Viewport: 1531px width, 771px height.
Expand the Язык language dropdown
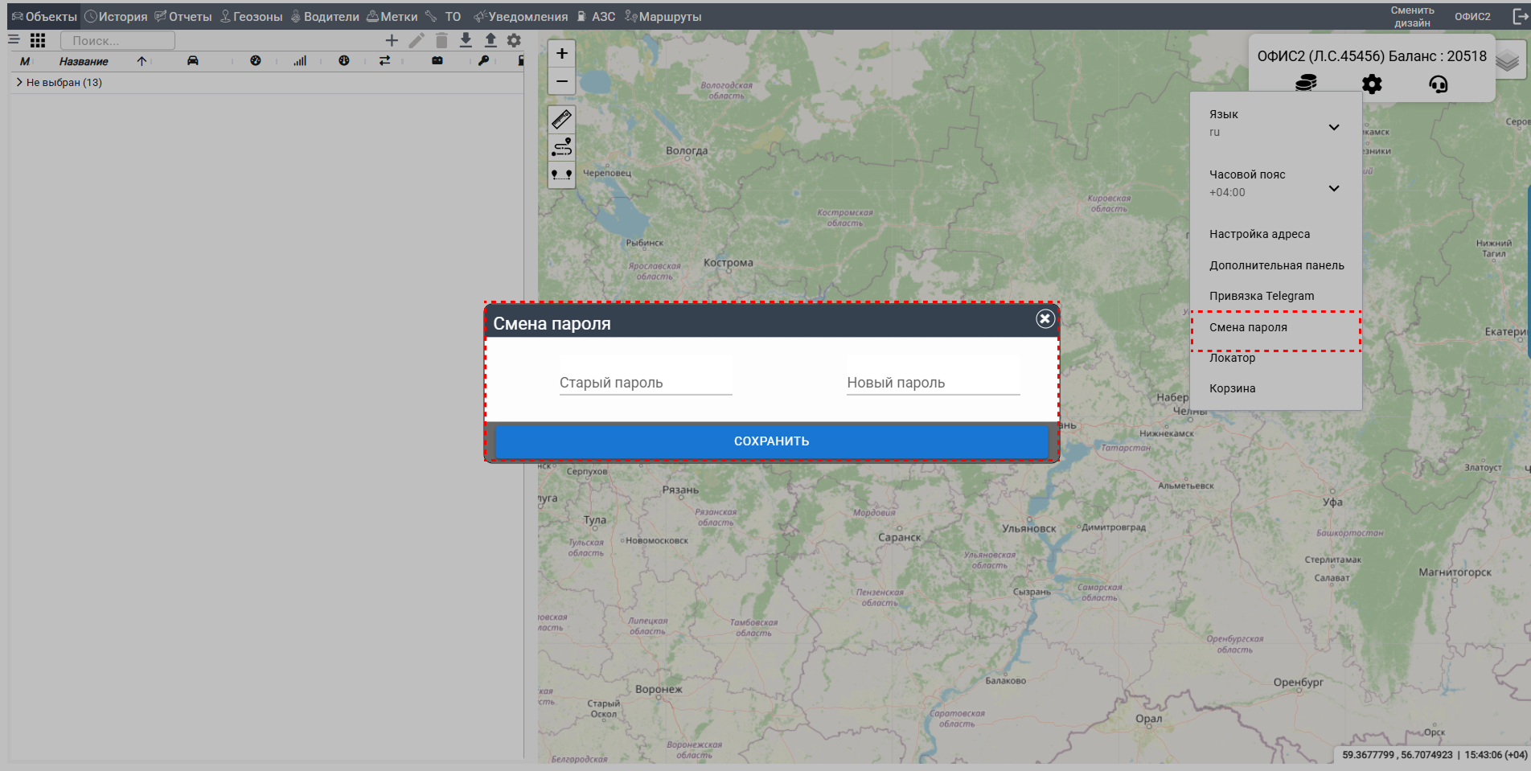click(1333, 127)
